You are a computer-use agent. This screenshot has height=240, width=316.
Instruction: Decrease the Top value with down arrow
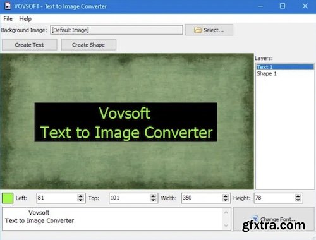tap(153, 200)
